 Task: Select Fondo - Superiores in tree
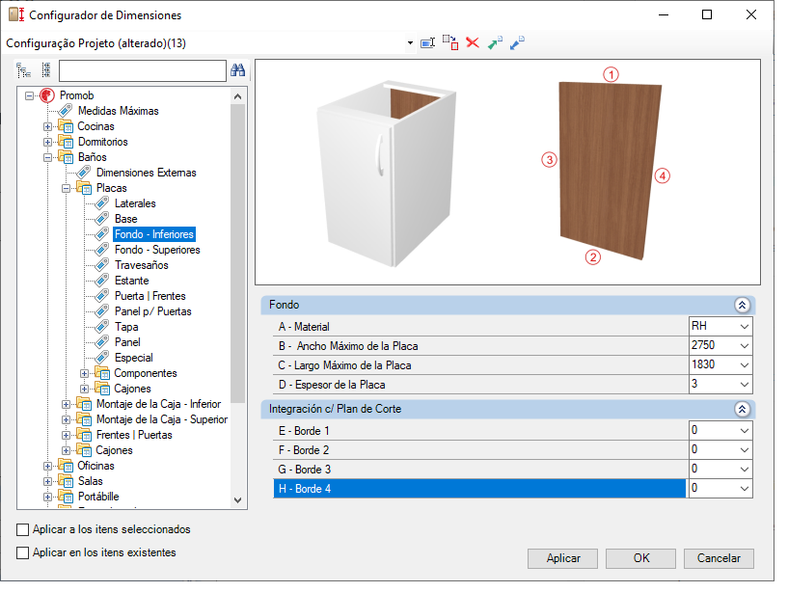(157, 250)
